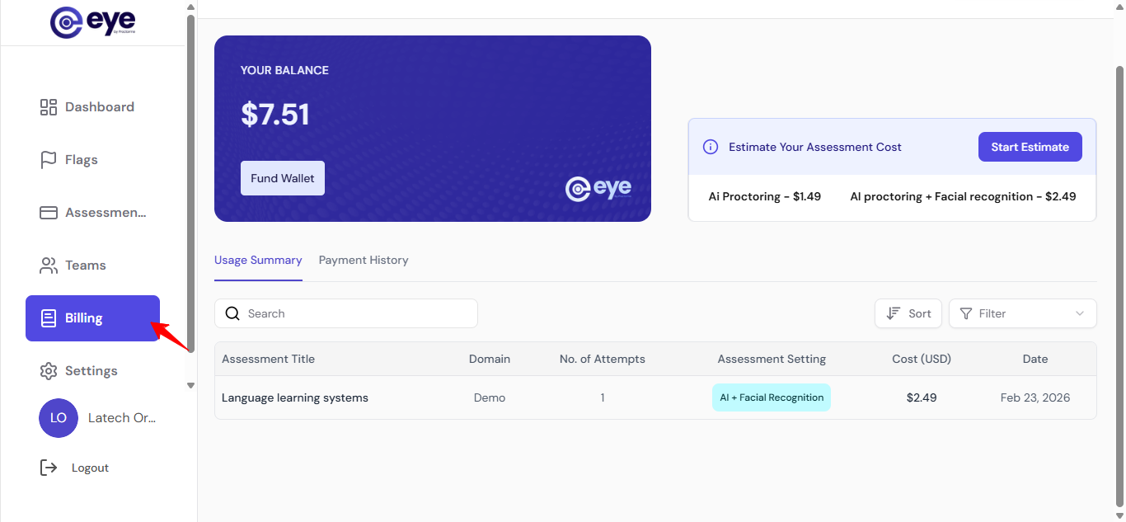Click the main page vertical scrollbar
Screen dimensions: 1126x522
click(1119, 285)
